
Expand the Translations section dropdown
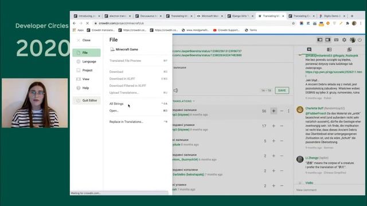[x=183, y=101]
